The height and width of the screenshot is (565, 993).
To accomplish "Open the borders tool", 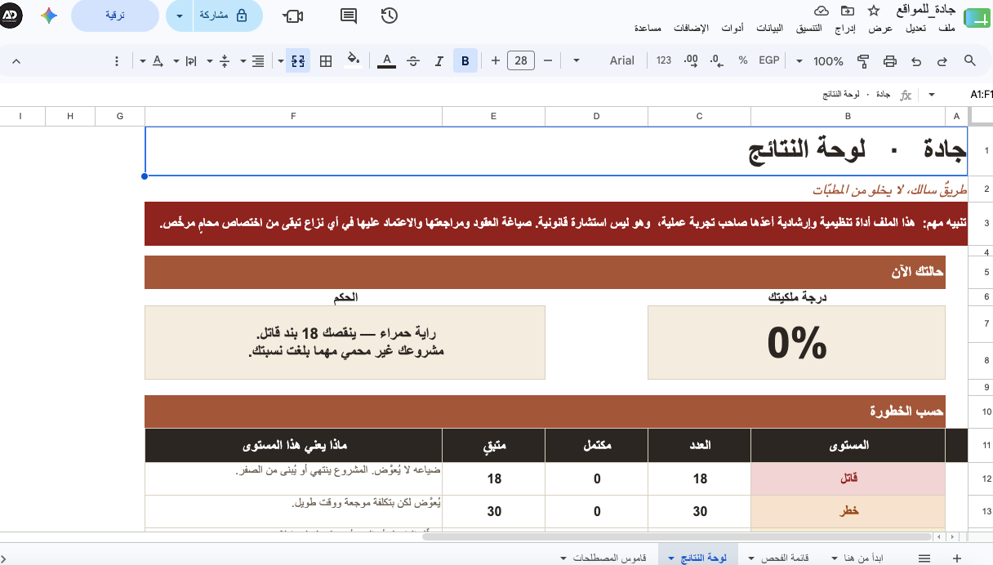I will click(x=326, y=60).
